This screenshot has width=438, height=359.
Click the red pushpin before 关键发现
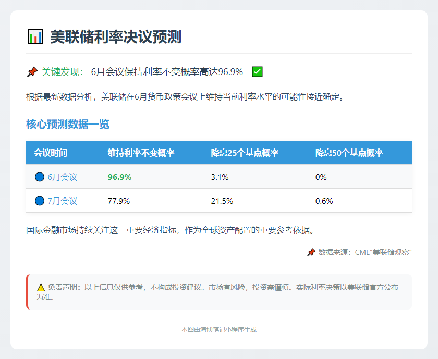[32, 72]
